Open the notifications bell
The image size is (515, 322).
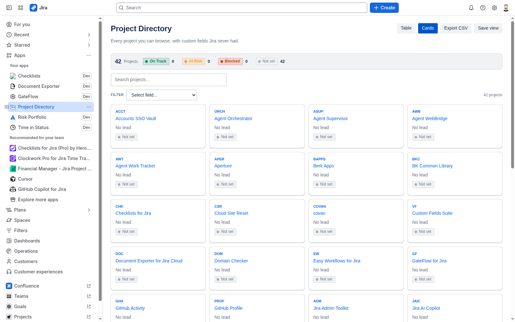pyautogui.click(x=471, y=8)
